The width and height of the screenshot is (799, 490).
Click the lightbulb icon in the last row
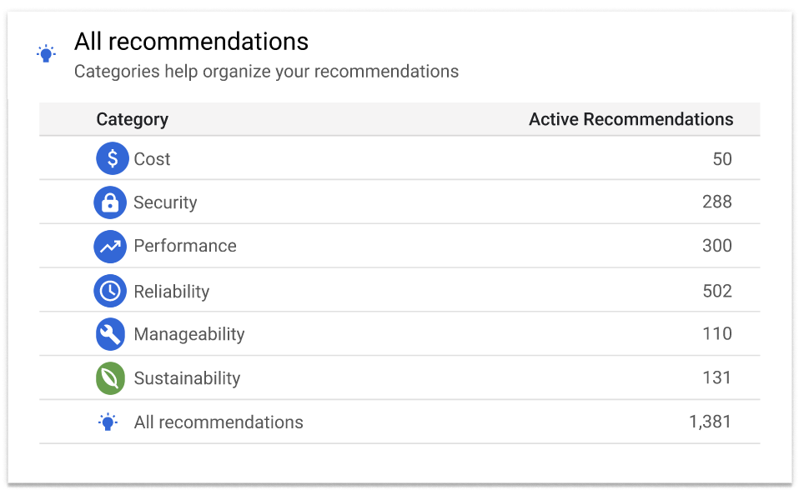[110, 422]
